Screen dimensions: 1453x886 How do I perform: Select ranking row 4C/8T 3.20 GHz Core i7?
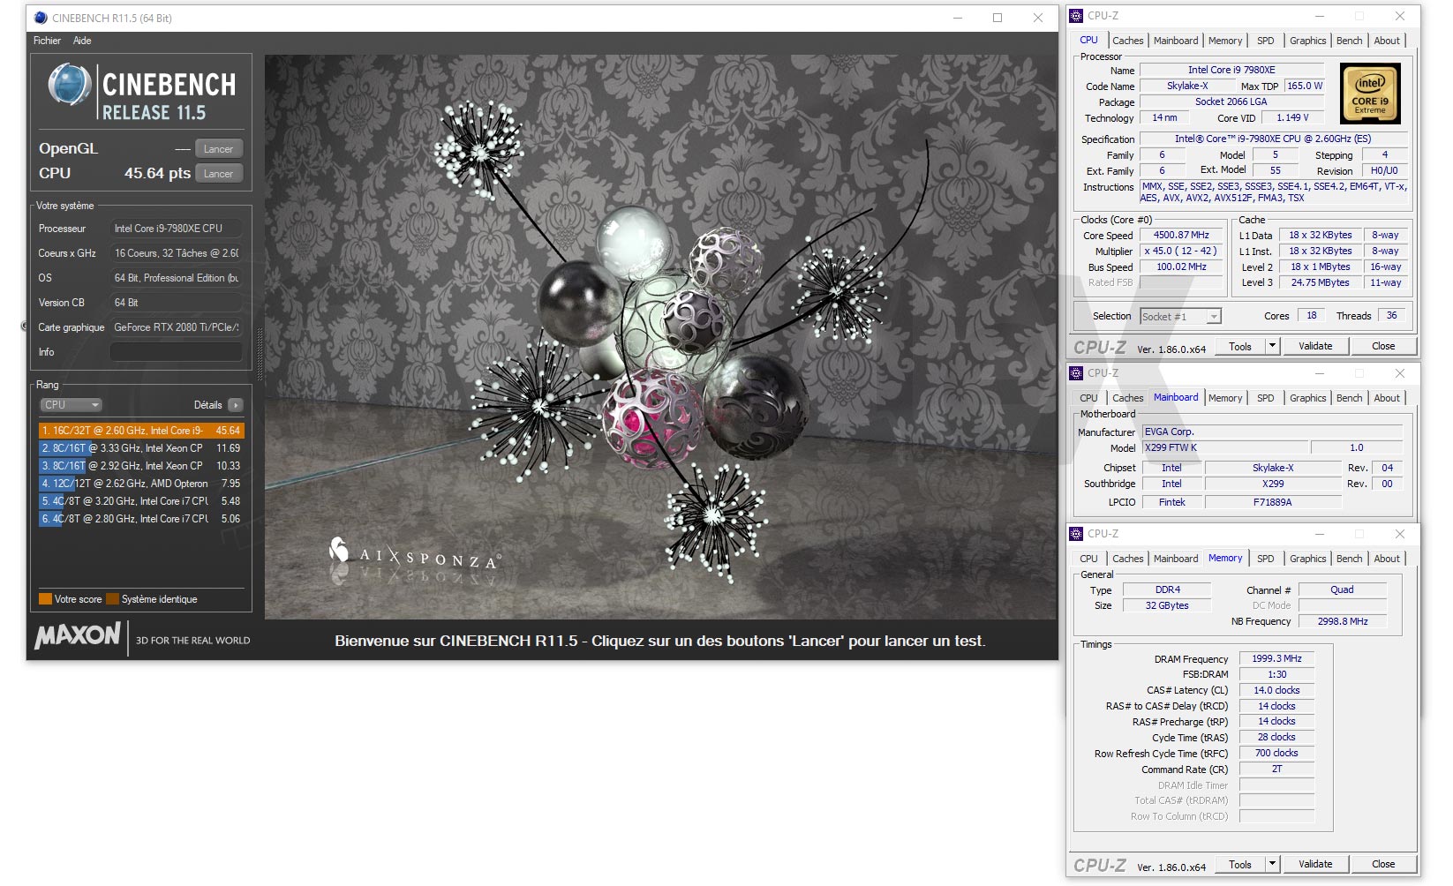[x=141, y=501]
